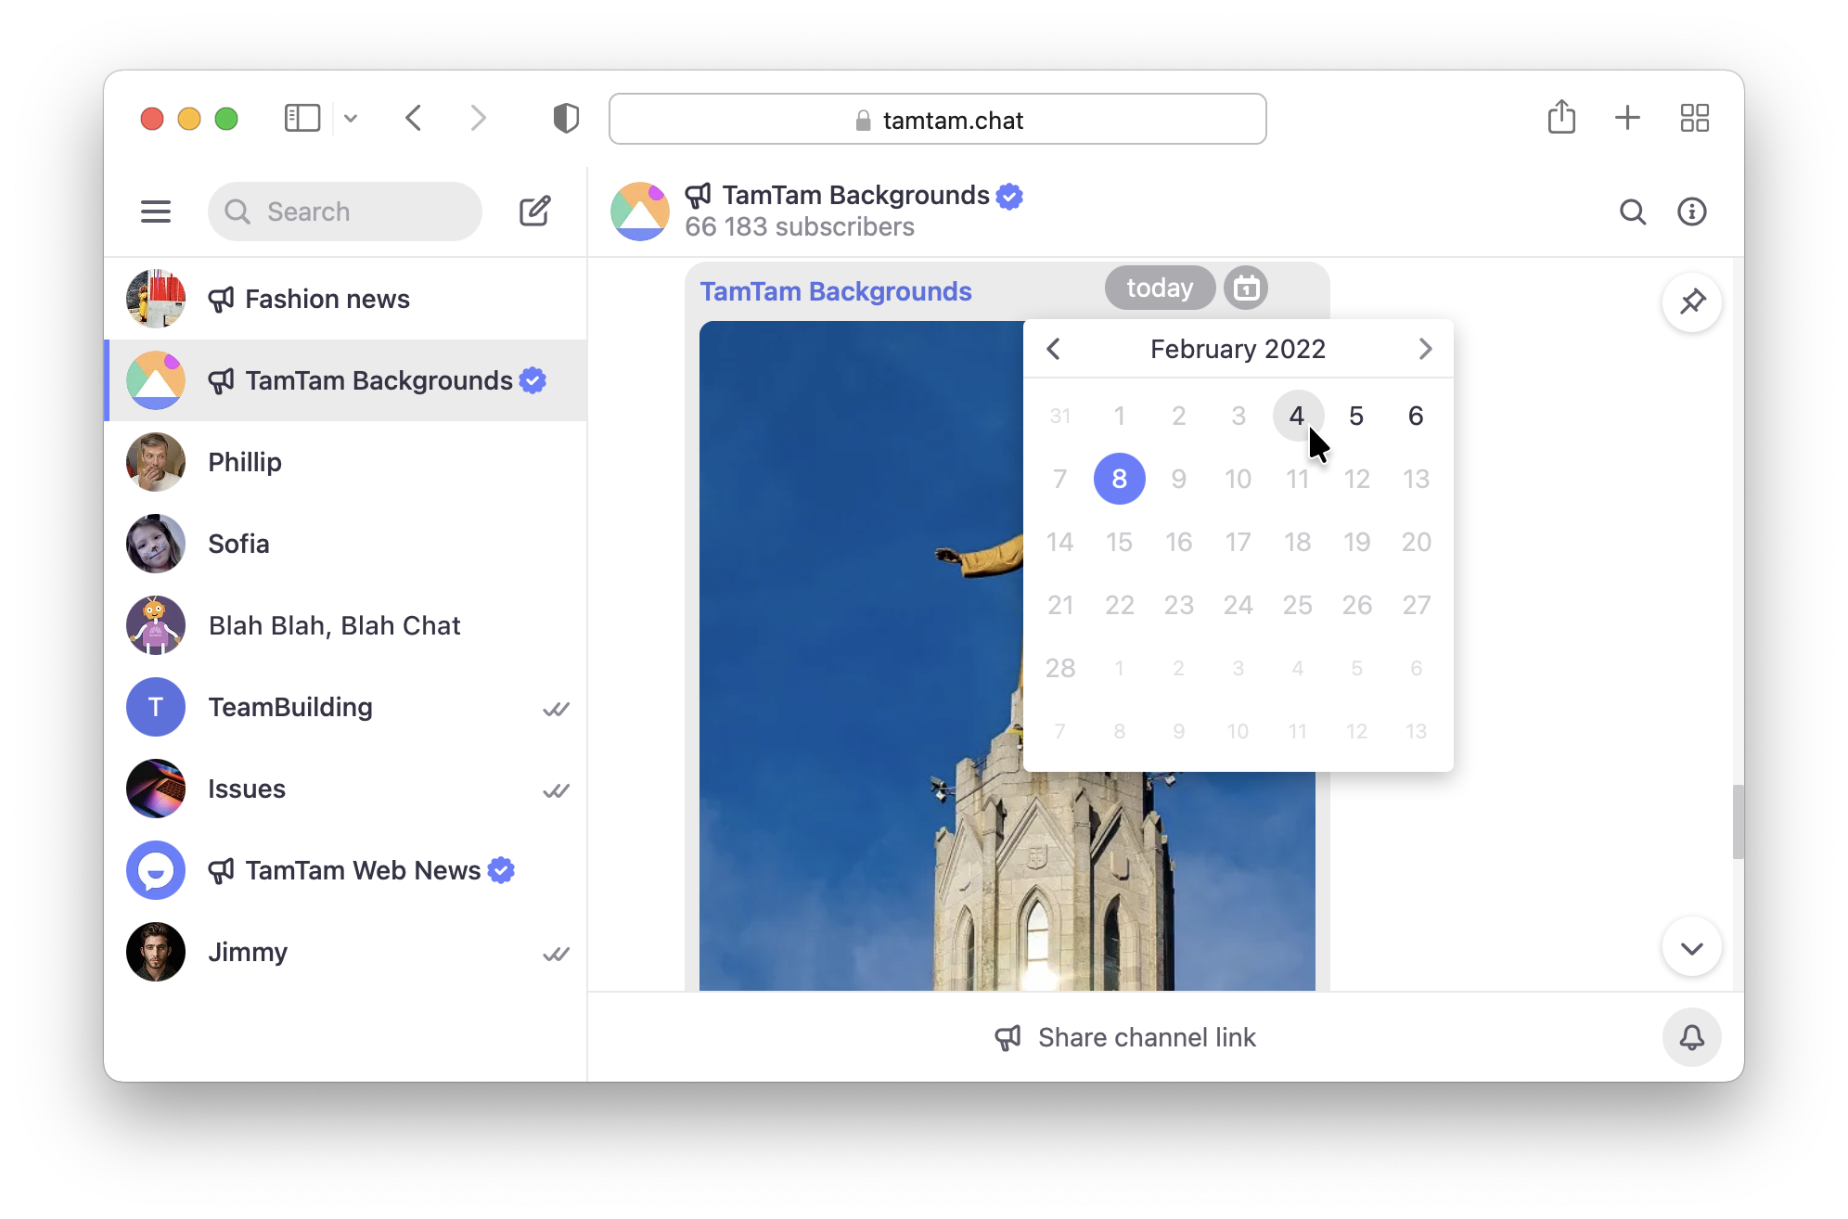Go back in Safari history
1848x1219 pixels.
tap(414, 118)
